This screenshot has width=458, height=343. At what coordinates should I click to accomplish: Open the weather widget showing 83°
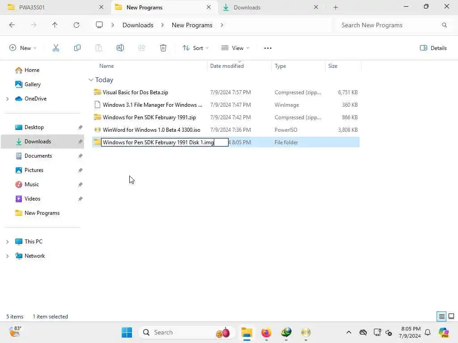tap(15, 332)
